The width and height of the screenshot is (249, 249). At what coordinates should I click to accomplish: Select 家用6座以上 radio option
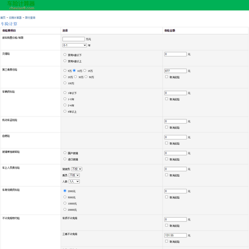[65, 61]
